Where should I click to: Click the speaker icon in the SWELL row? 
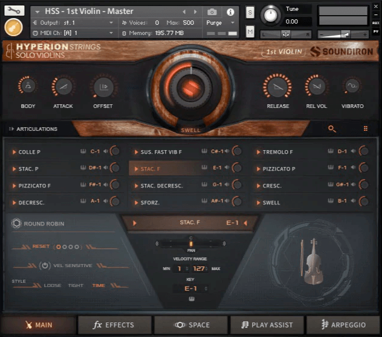click(x=353, y=201)
